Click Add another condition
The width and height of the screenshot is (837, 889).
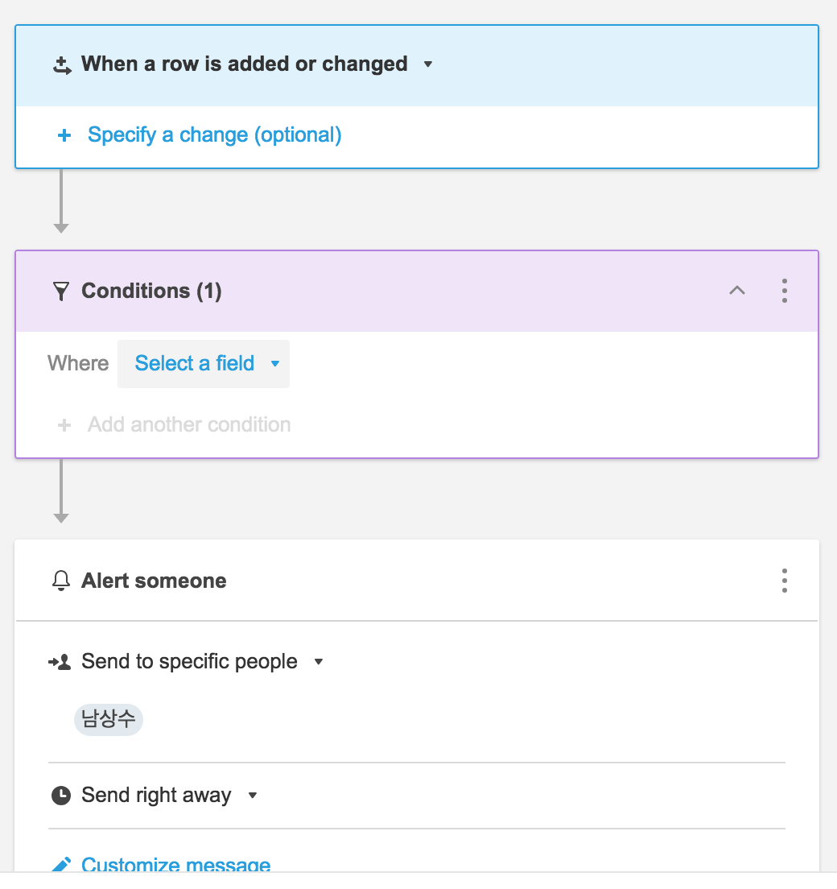click(188, 424)
